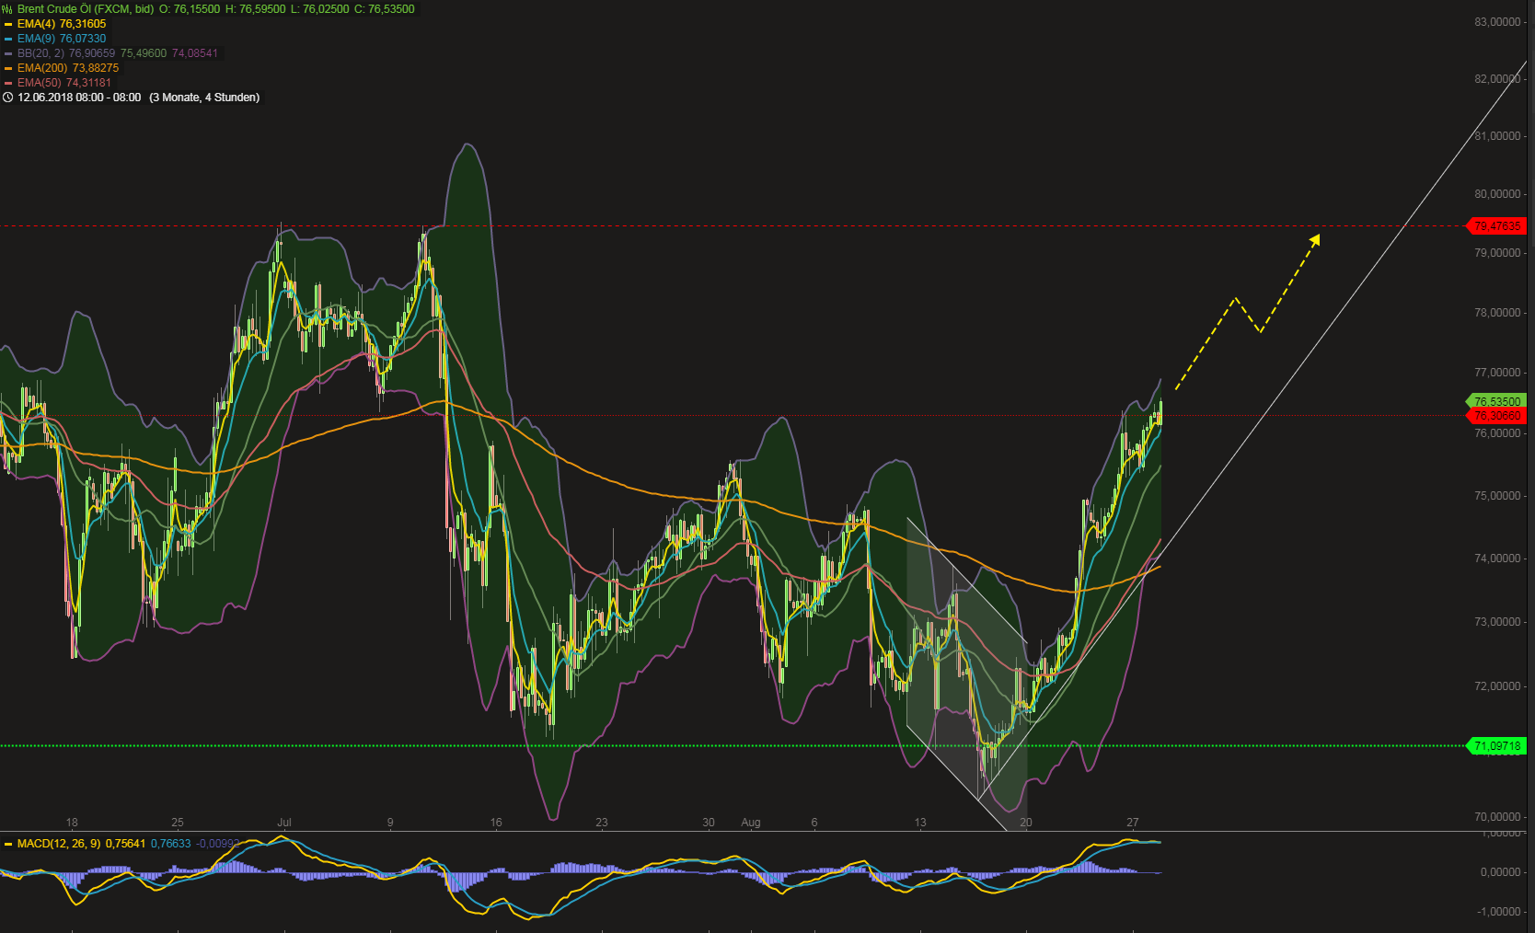Image resolution: width=1535 pixels, height=933 pixels.
Task: Select the orange EMA(200) line icon
Action: 6,67
